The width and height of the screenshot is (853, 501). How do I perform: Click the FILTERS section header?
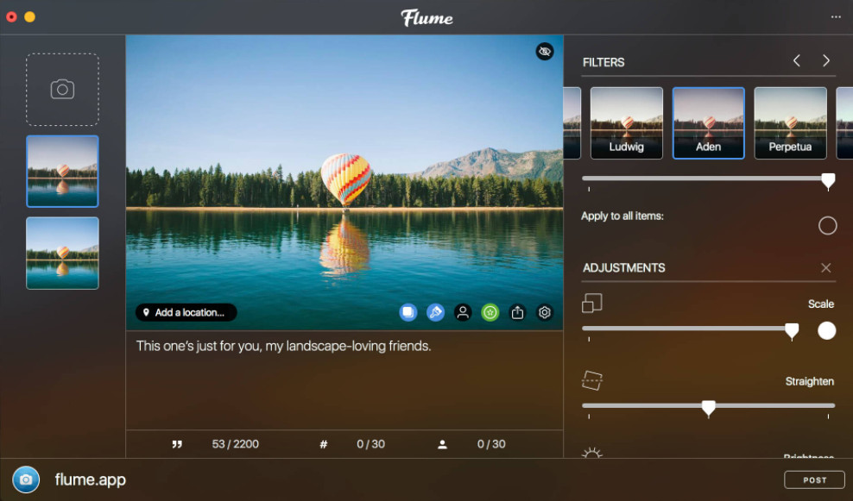(603, 62)
